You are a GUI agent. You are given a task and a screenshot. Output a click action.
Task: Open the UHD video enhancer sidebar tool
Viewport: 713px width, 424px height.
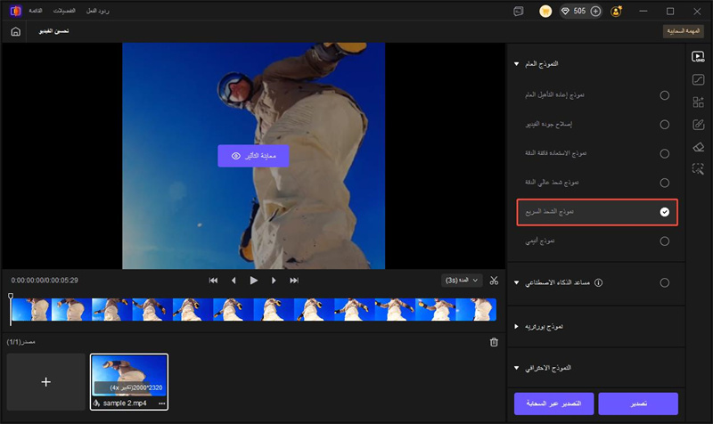[698, 57]
